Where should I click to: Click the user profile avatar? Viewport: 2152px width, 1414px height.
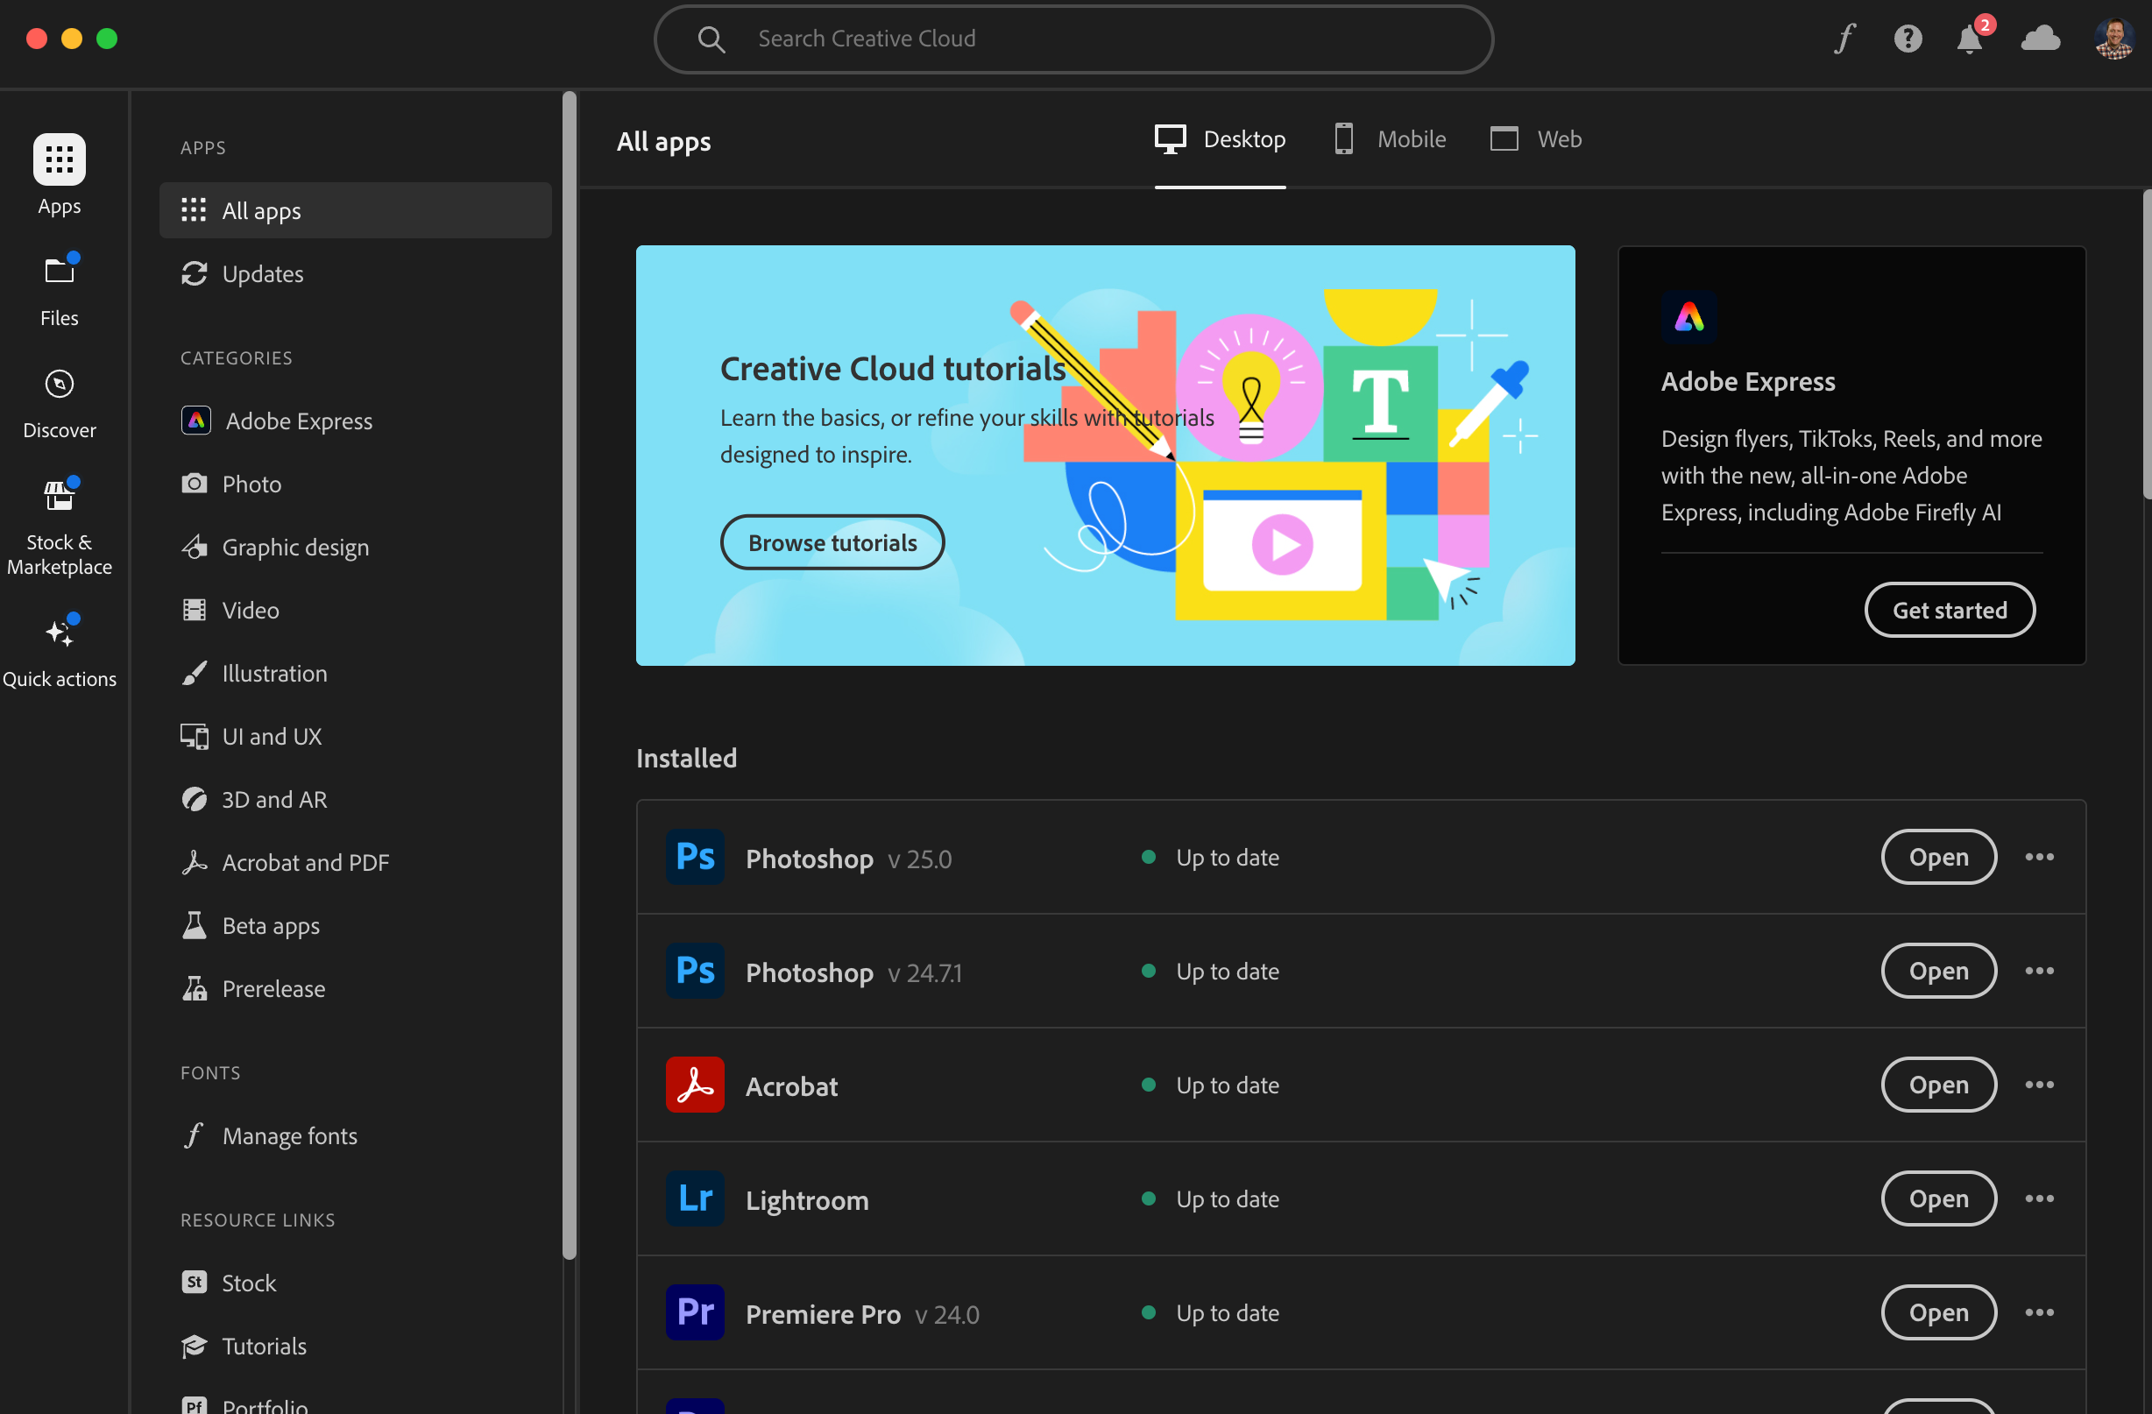point(2113,39)
